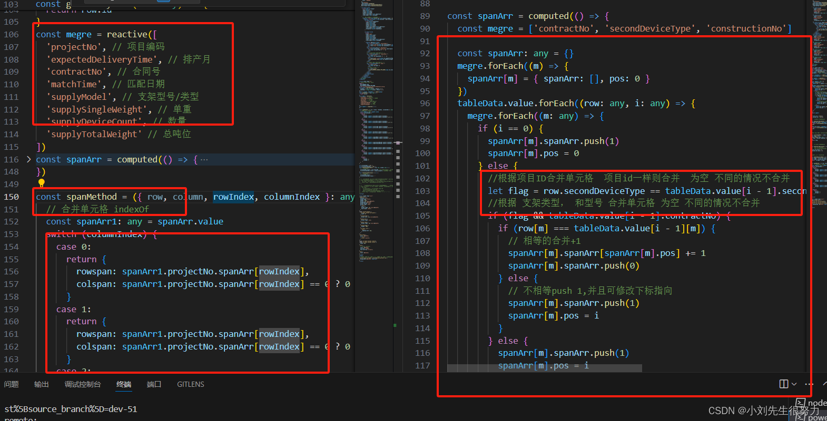827x421 pixels.
Task: Click line number 150 in left editor
Action: point(12,197)
